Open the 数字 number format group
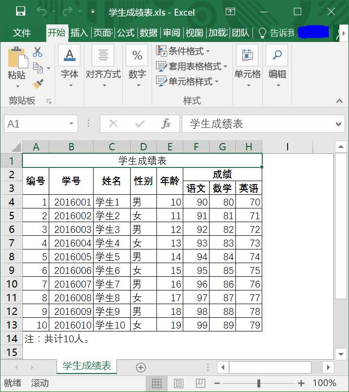 (x=137, y=66)
